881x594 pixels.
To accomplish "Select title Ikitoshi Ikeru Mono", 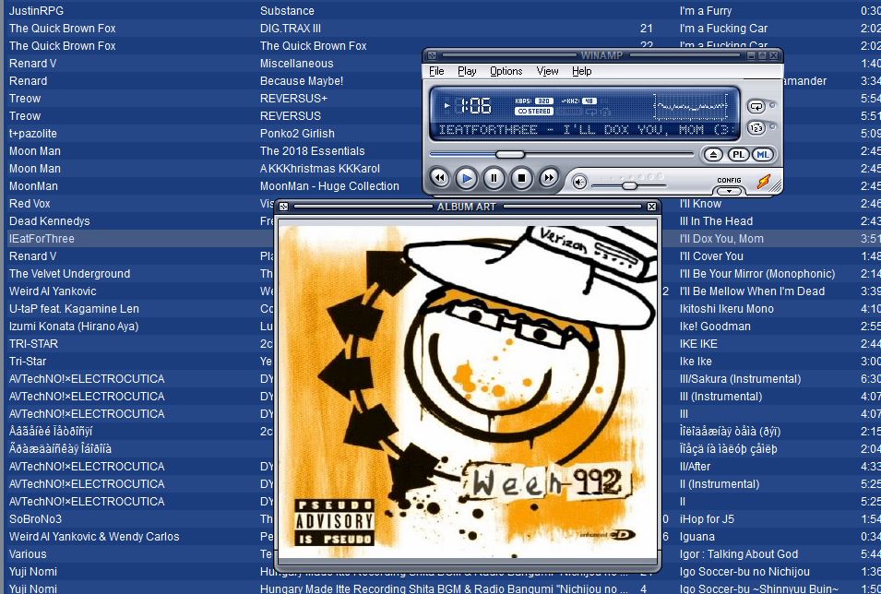I will pyautogui.click(x=727, y=309).
